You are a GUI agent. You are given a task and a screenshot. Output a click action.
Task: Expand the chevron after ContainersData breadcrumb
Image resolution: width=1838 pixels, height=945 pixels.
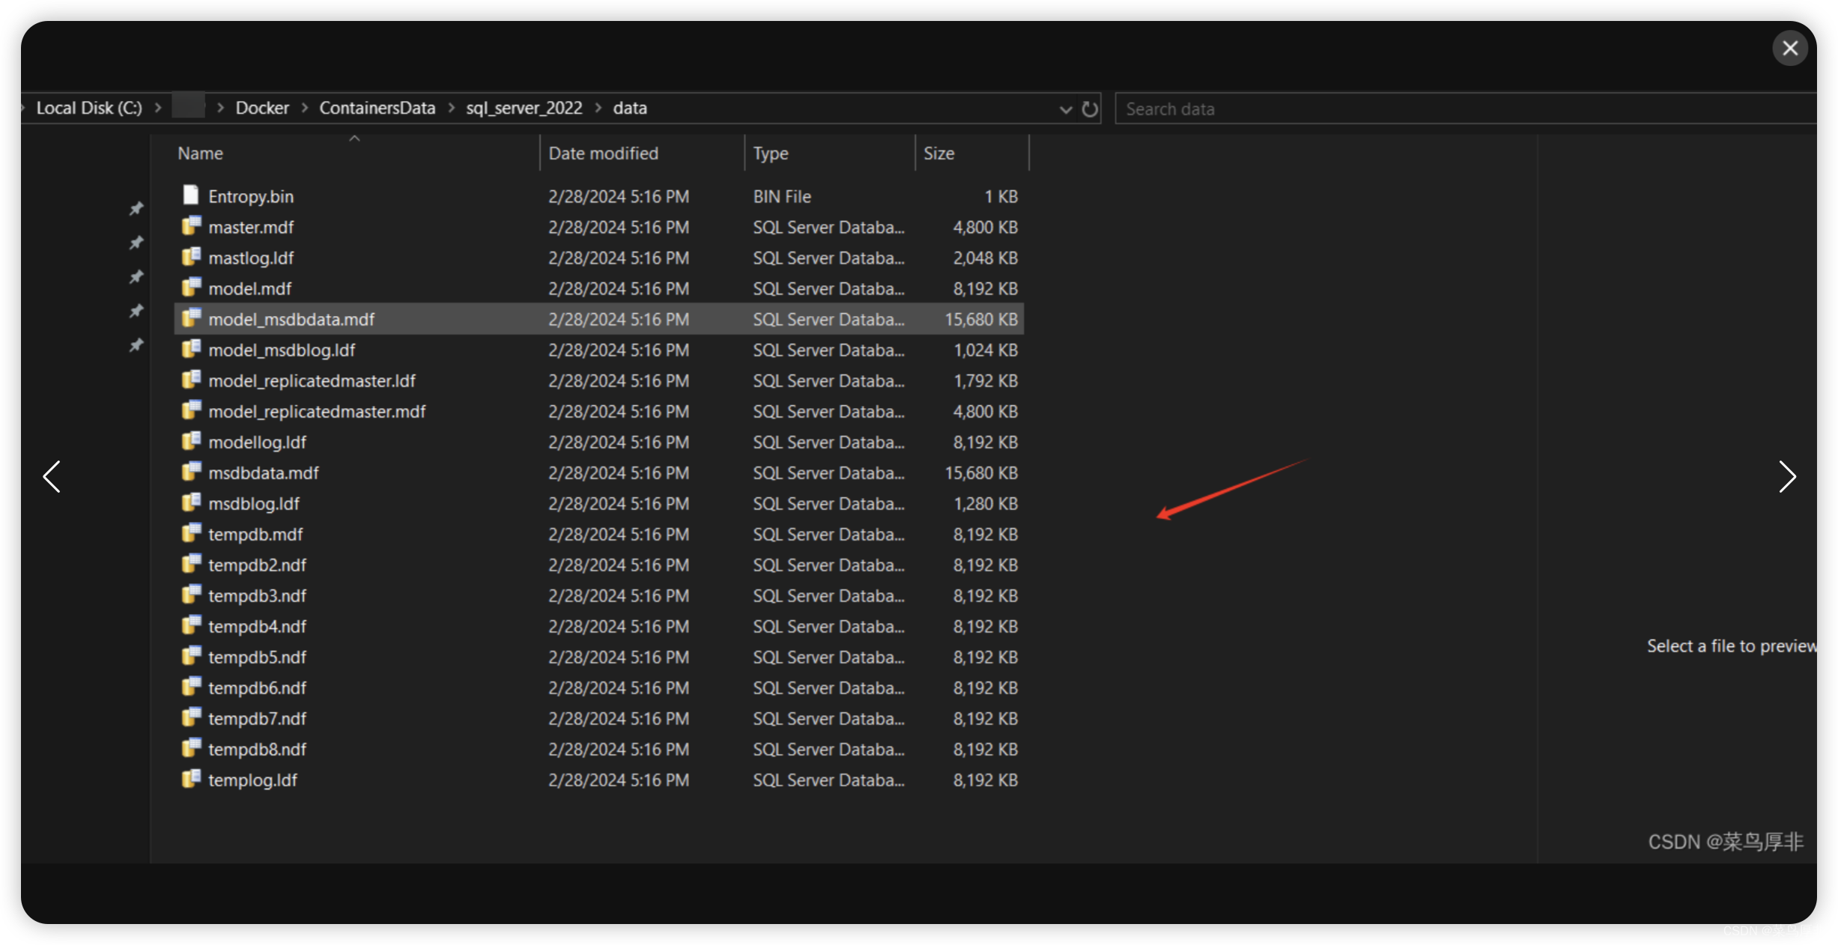pyautogui.click(x=452, y=108)
